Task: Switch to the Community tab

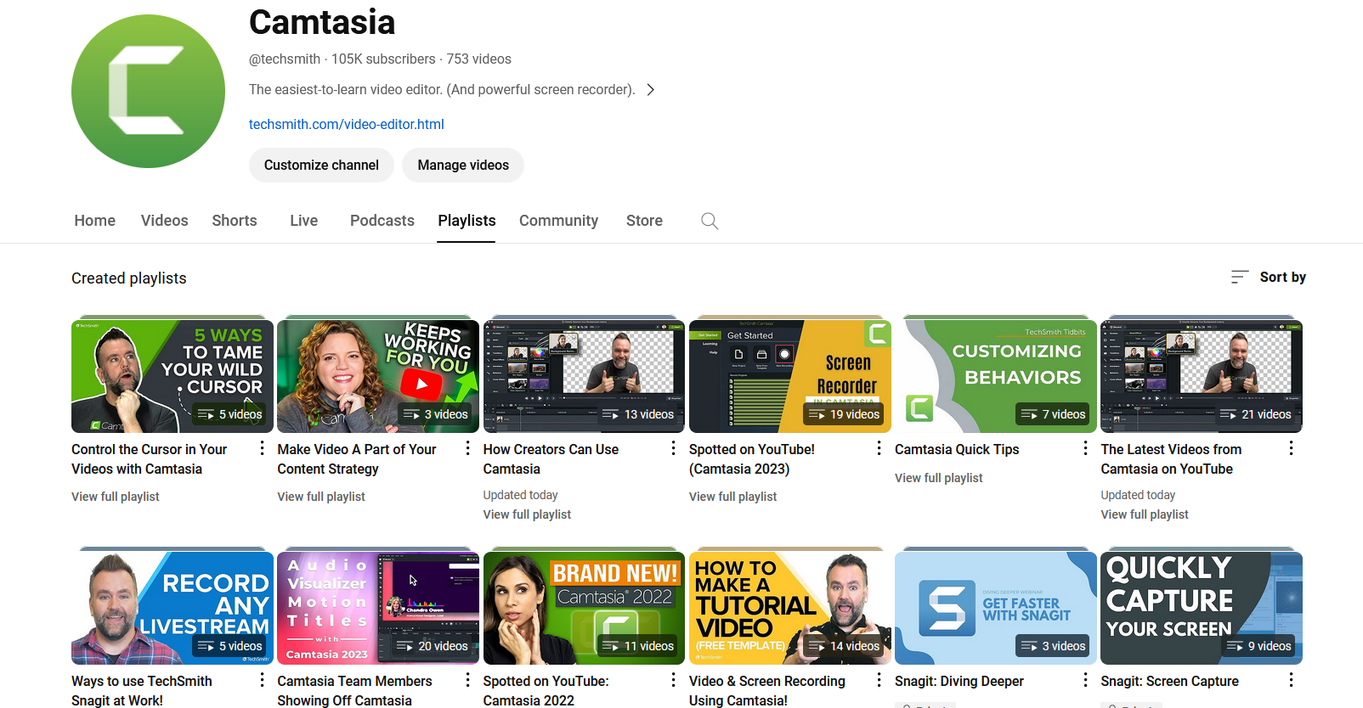Action: (558, 221)
